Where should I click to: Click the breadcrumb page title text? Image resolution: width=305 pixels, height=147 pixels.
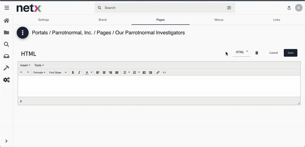tap(150, 33)
